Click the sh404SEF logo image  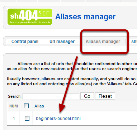(x=30, y=16)
